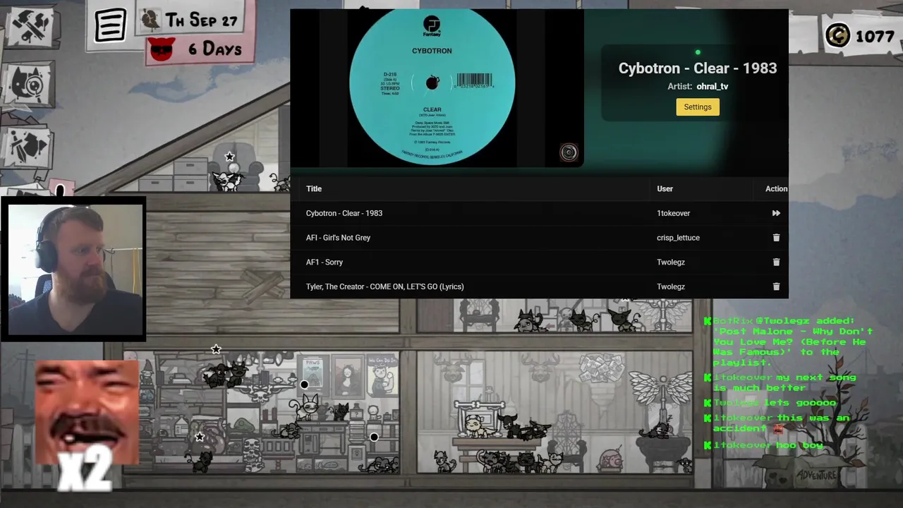Select AF1 - Sorry song title

coord(325,262)
